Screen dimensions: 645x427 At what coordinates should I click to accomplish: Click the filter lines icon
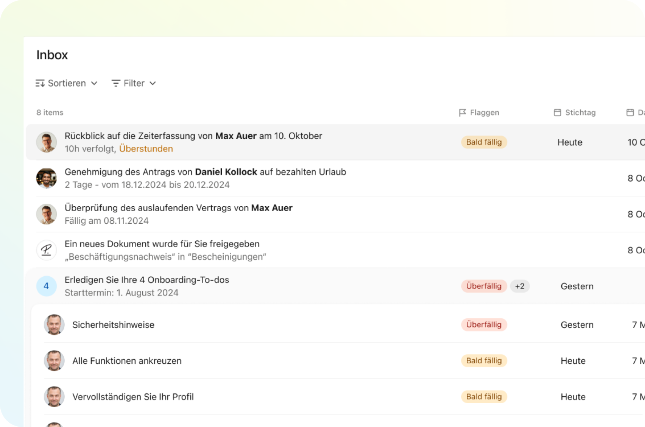(116, 83)
